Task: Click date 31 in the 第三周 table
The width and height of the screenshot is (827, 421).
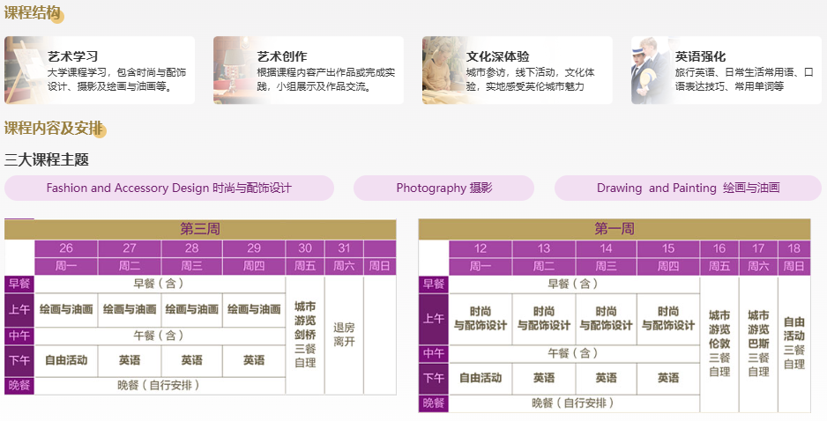Action: pos(344,248)
